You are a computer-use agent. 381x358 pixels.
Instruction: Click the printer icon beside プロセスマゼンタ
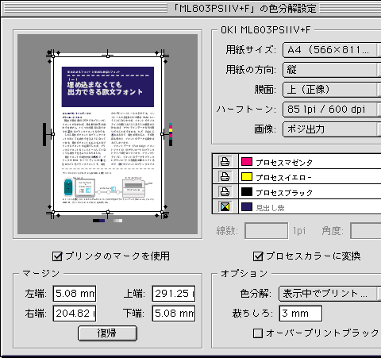click(x=225, y=161)
